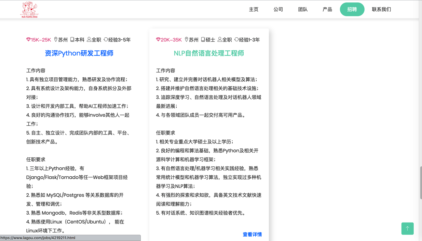The image size is (422, 241).
Task: Open 联系我们 in the navigation
Action: (x=381, y=9)
